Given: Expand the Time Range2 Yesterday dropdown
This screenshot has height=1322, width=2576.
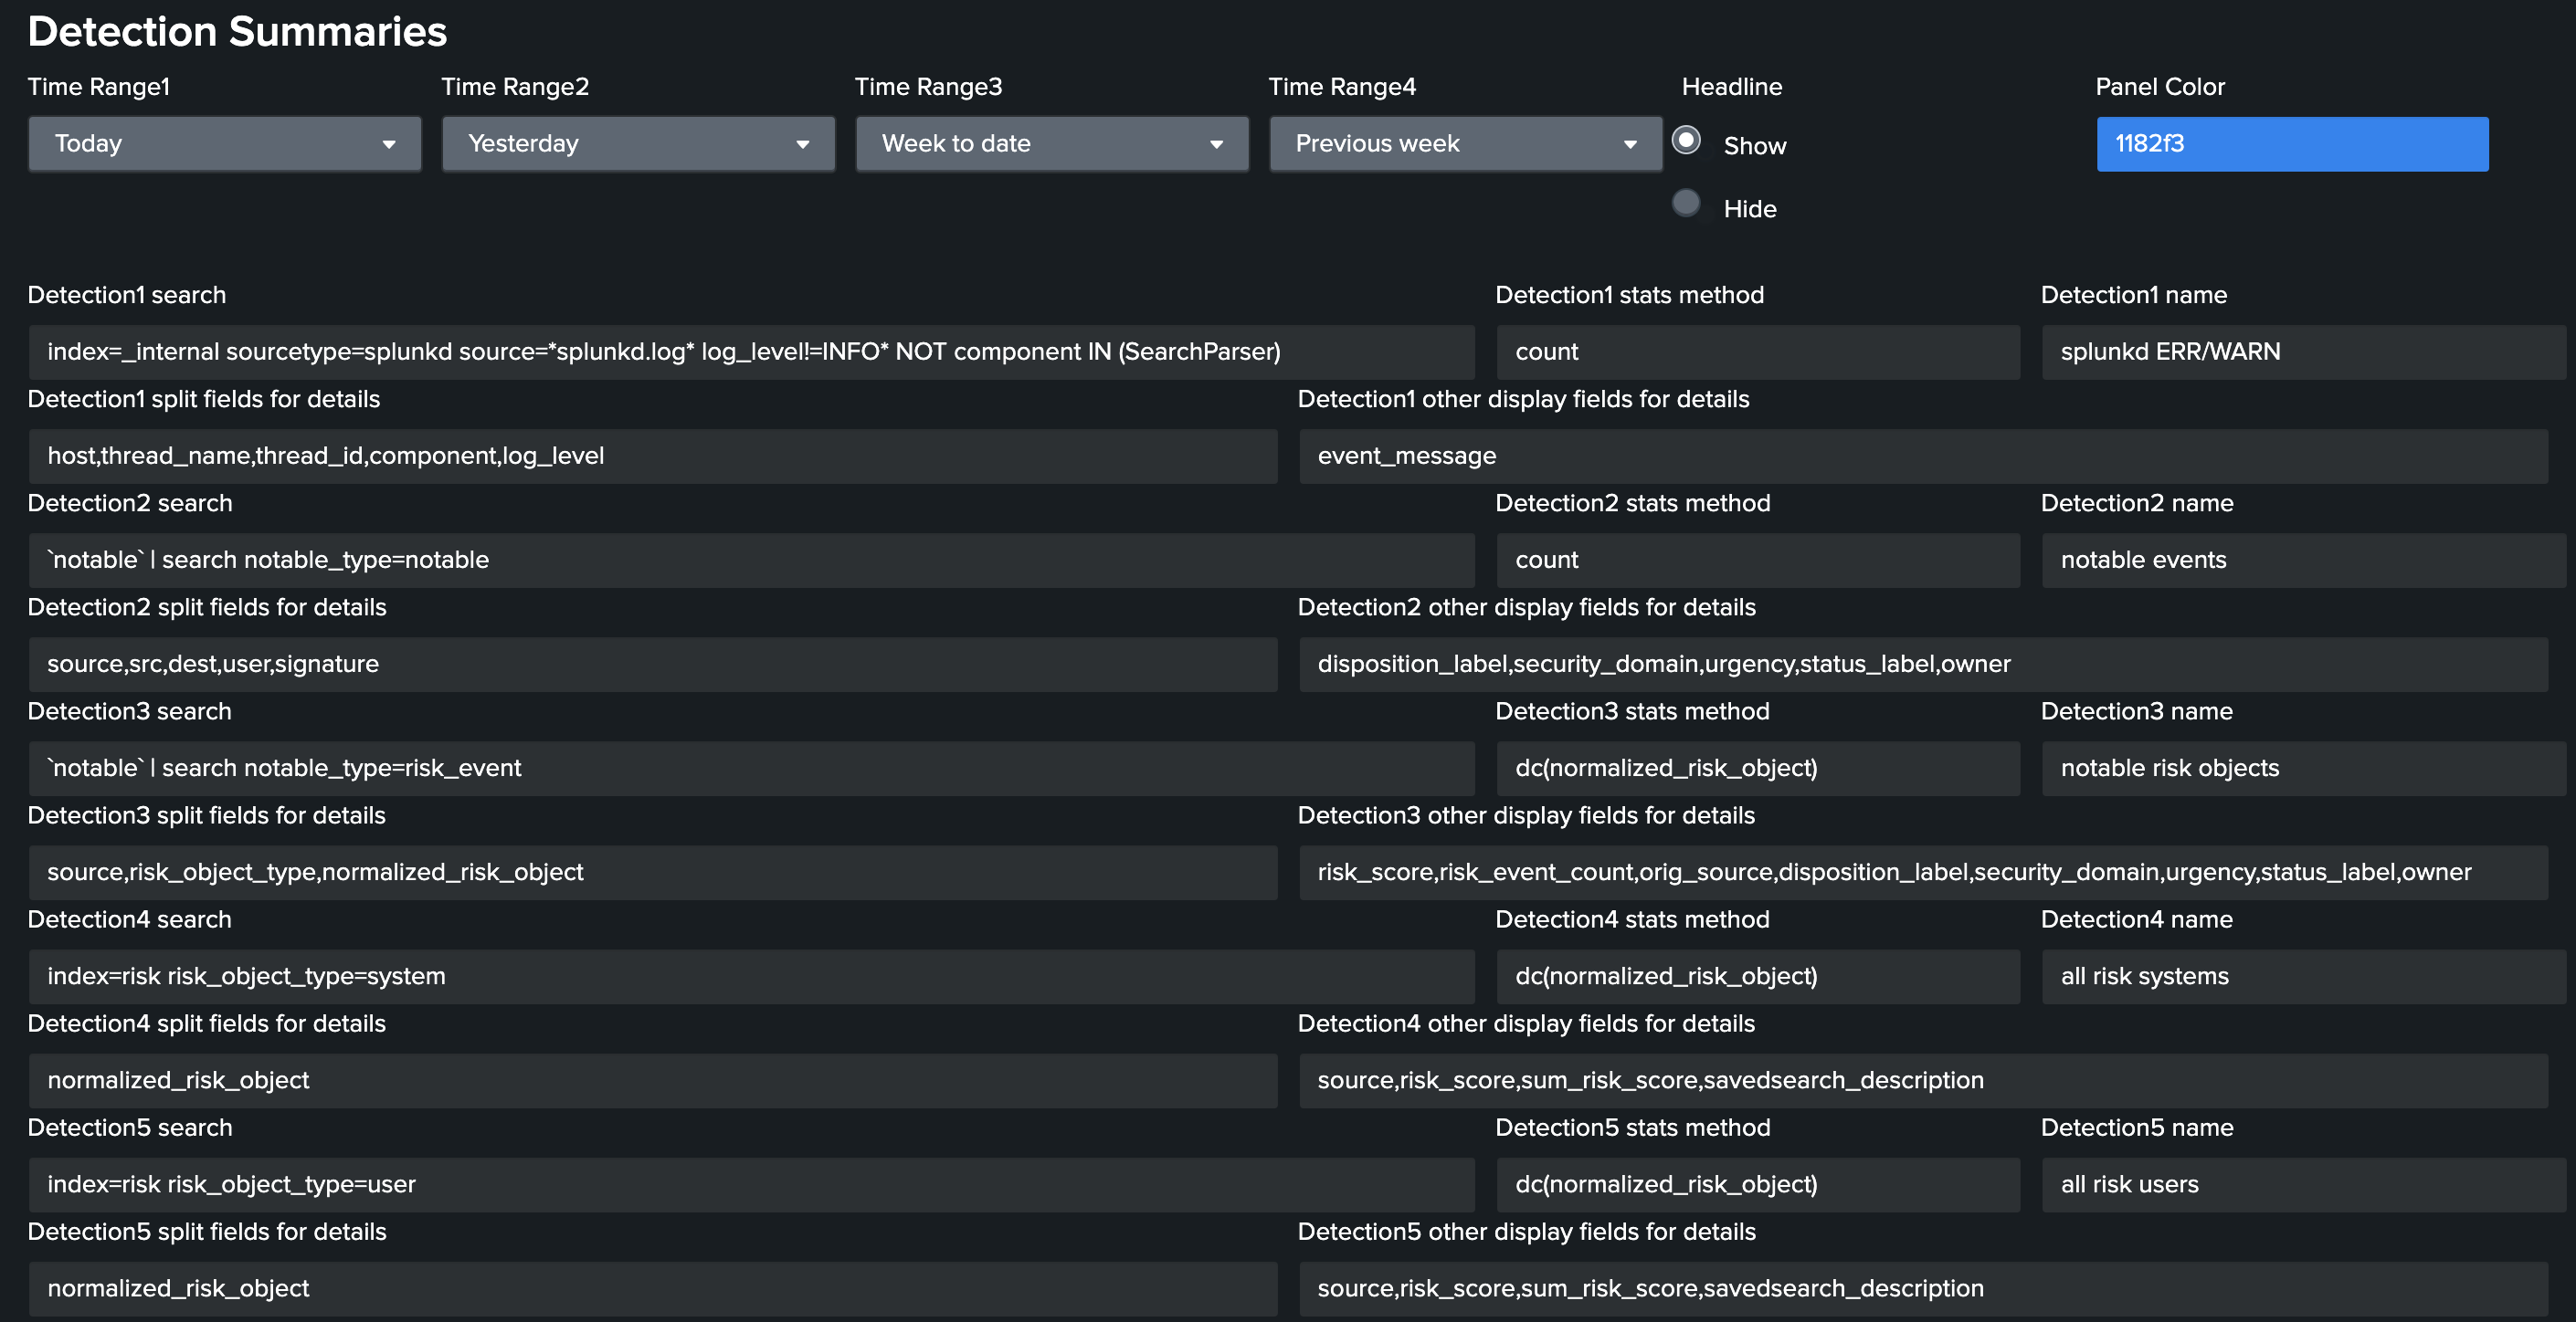Looking at the screenshot, I should pyautogui.click(x=638, y=144).
